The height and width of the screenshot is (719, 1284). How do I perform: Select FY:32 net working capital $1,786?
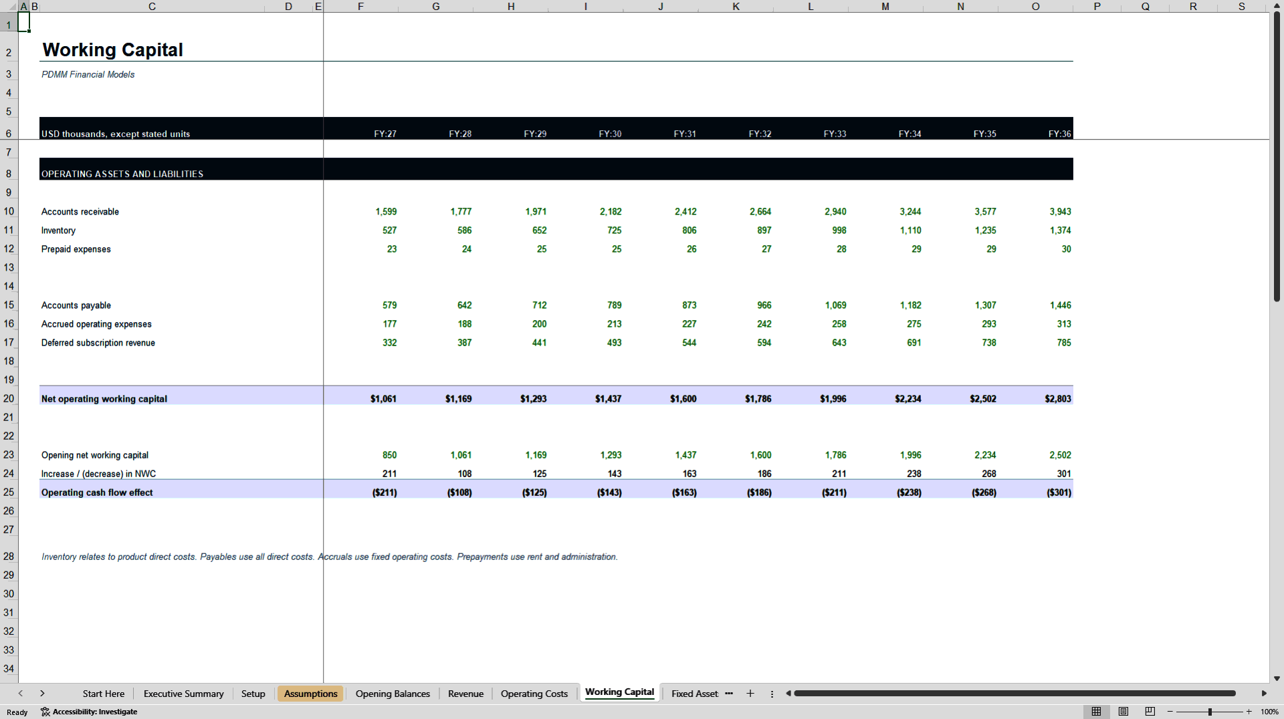pyautogui.click(x=758, y=399)
